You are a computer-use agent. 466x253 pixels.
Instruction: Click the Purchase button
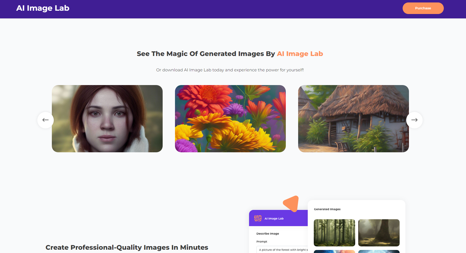click(x=423, y=8)
